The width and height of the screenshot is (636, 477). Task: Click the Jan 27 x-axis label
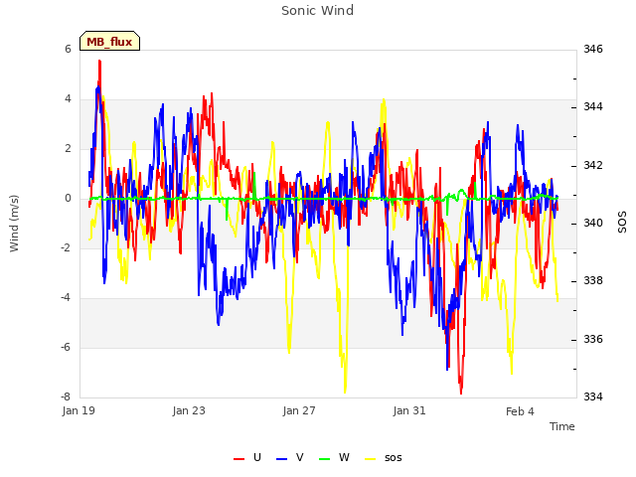tap(299, 410)
